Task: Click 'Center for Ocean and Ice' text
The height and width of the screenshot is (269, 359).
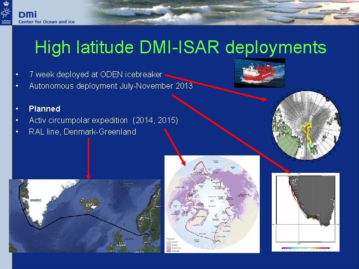Action: click(x=46, y=22)
